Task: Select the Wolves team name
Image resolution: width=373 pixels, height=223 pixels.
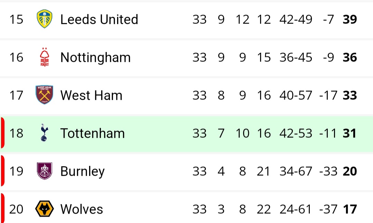Action: coord(82,209)
